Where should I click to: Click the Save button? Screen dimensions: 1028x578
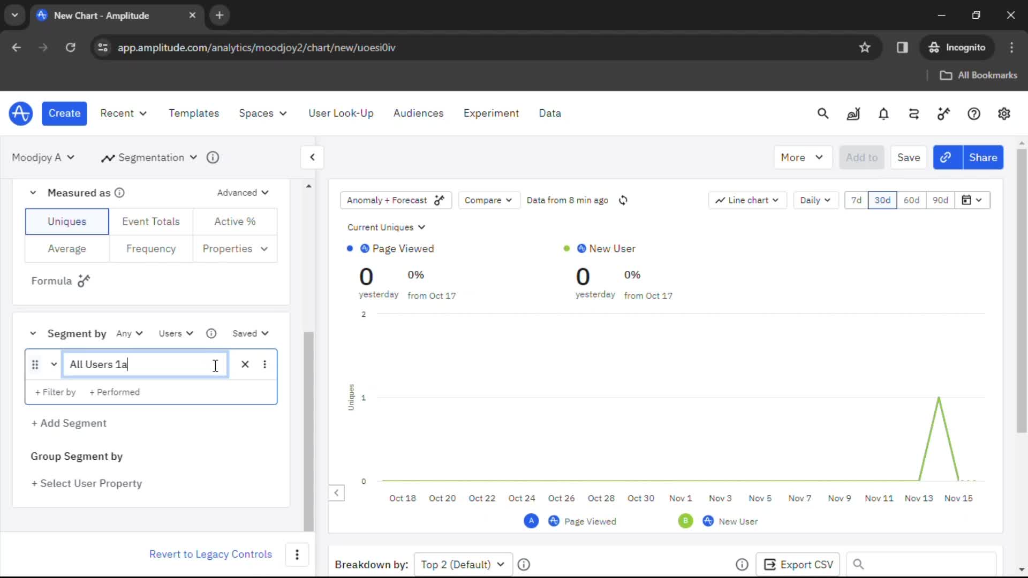[x=909, y=157]
